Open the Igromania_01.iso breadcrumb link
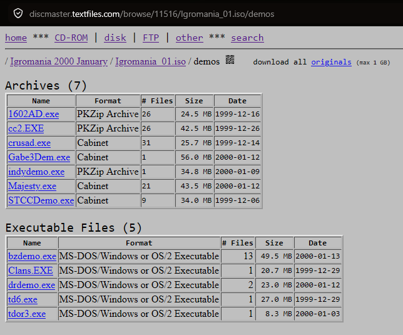 pos(150,61)
